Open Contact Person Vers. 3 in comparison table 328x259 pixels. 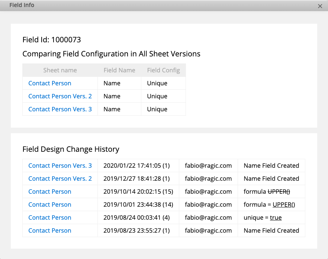[60, 109]
